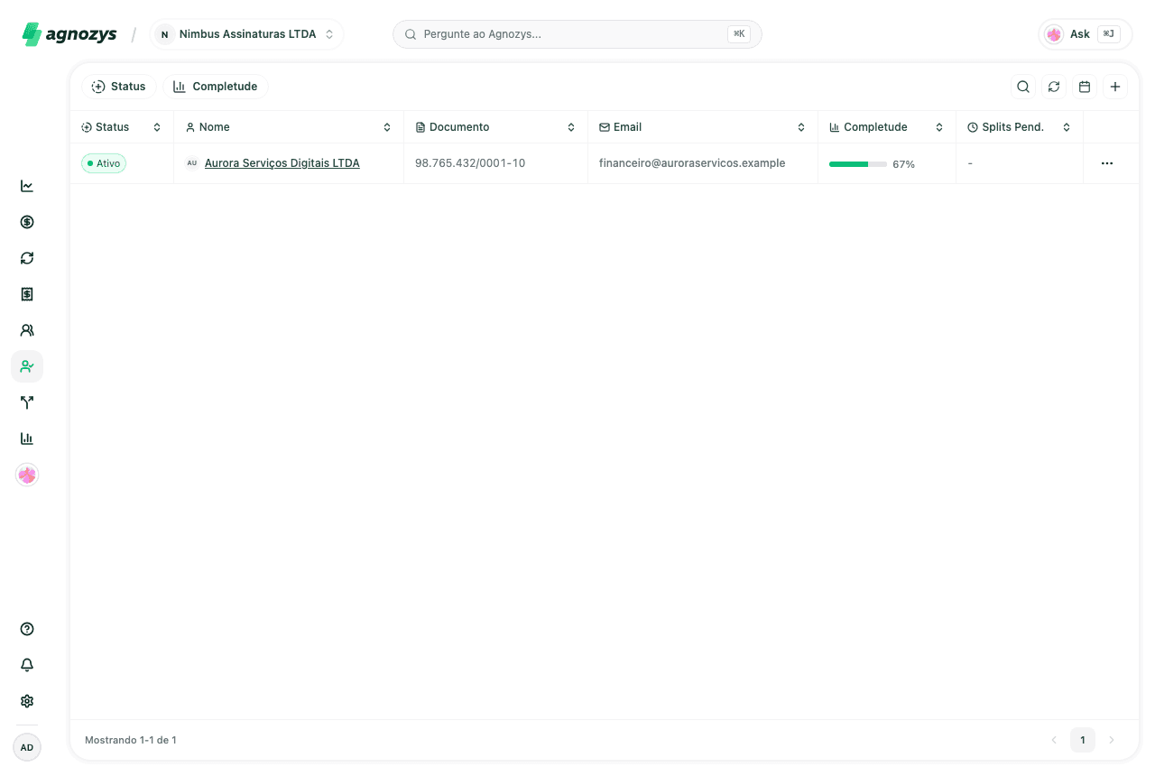1155x776 pixels.
Task: Open row actions three-dots menu
Action: click(1107, 163)
